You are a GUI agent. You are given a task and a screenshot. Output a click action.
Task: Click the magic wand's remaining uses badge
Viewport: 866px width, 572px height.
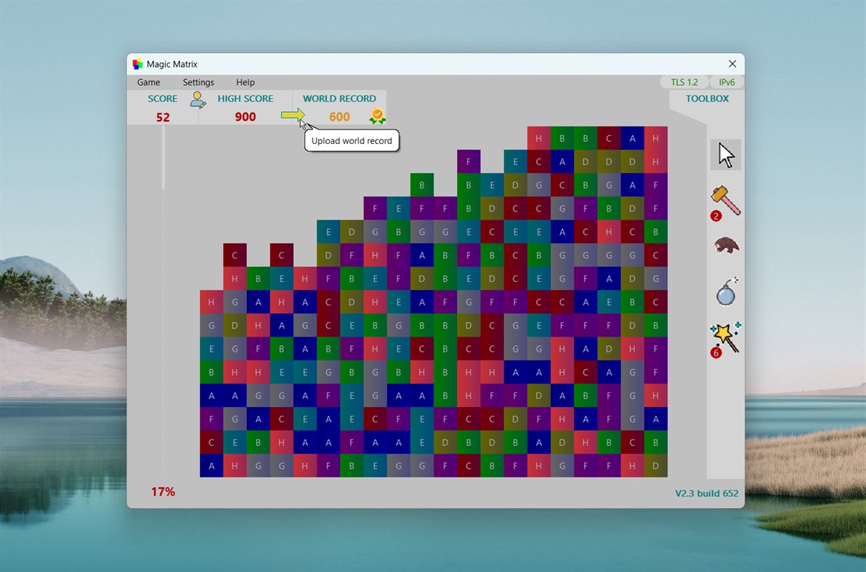(x=716, y=353)
